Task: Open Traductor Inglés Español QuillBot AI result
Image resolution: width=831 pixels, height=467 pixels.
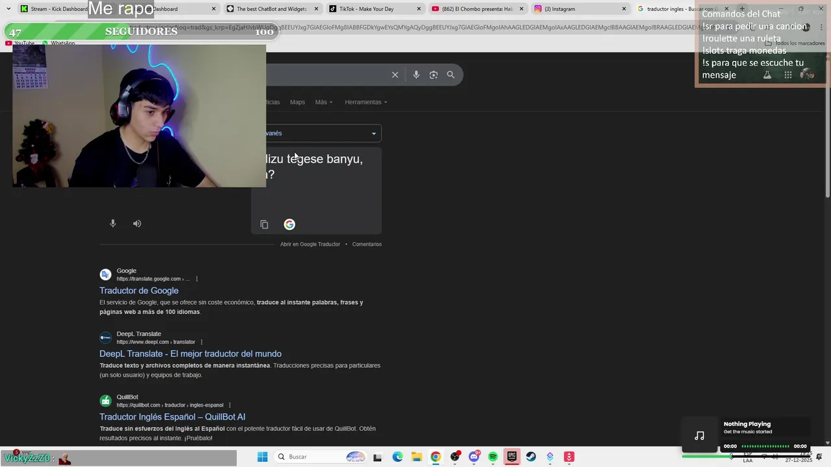Action: [x=172, y=416]
